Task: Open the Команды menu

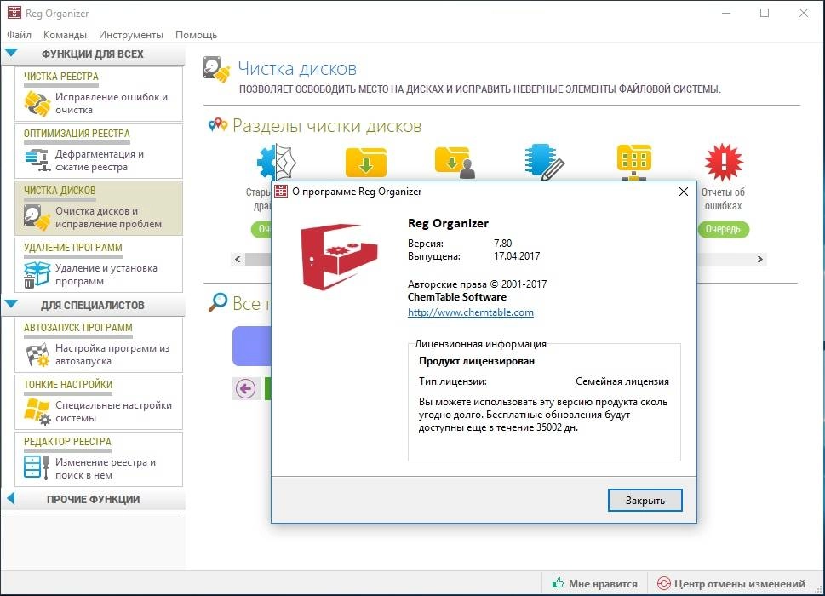Action: 65,35
